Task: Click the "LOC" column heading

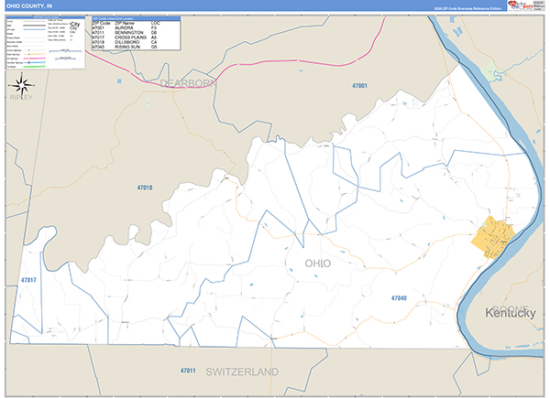Action: 156,23
